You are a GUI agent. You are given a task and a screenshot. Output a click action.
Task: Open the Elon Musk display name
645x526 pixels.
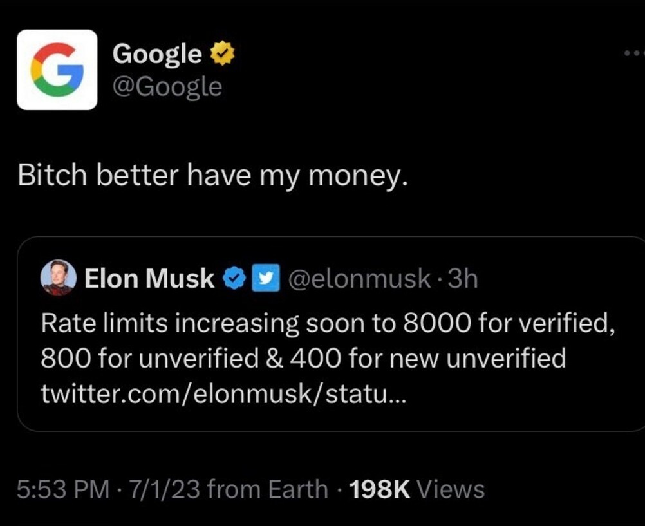click(x=149, y=279)
